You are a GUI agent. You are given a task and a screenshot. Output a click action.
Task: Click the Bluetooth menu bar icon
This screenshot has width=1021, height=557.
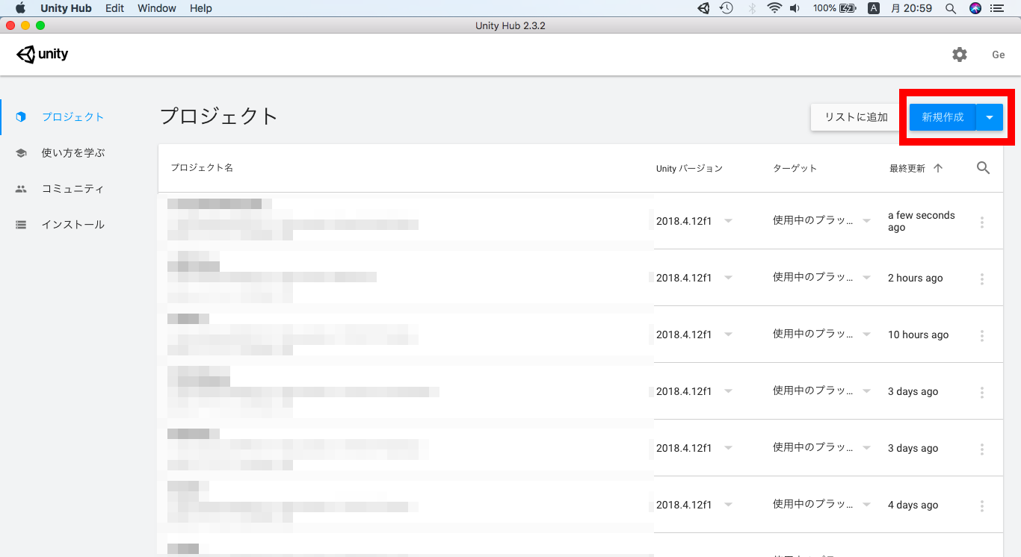tap(752, 8)
